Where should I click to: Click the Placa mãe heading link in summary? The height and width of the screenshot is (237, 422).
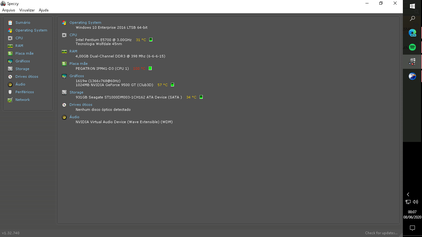pos(78,64)
